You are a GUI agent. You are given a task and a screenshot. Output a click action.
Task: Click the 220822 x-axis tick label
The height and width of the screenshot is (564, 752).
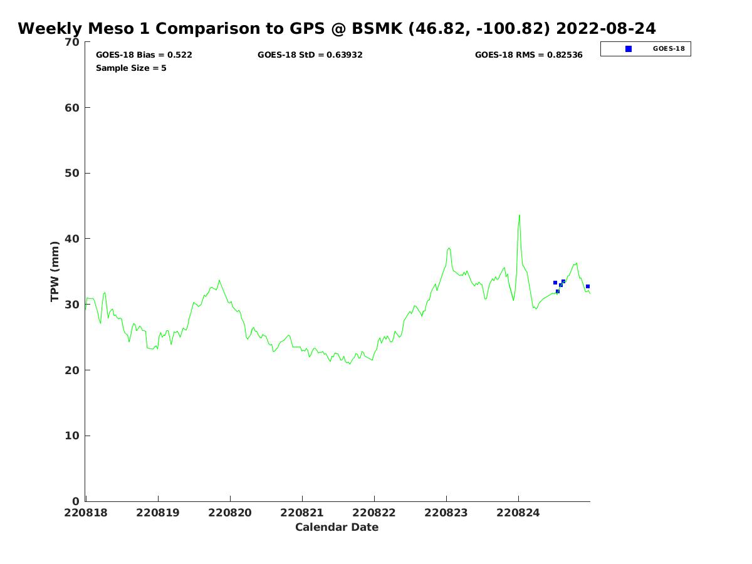click(x=374, y=513)
